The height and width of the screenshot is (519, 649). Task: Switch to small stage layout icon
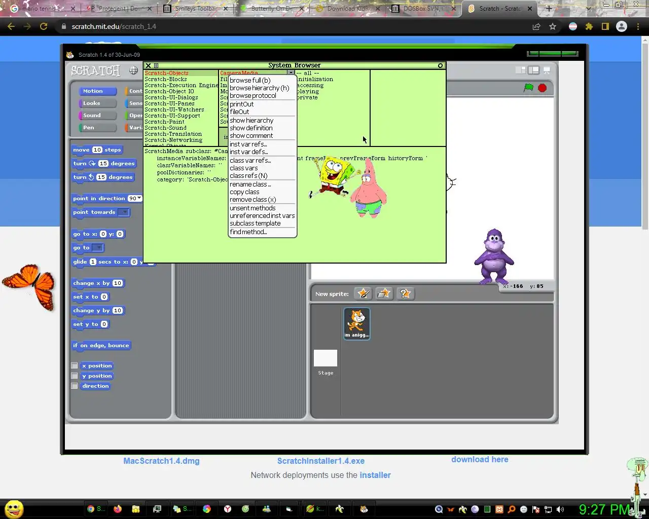click(x=520, y=70)
